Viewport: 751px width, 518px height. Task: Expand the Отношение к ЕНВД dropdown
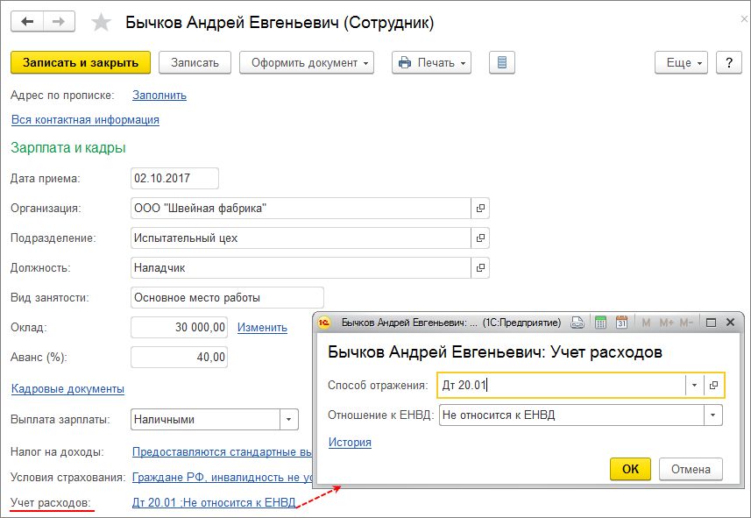[713, 415]
